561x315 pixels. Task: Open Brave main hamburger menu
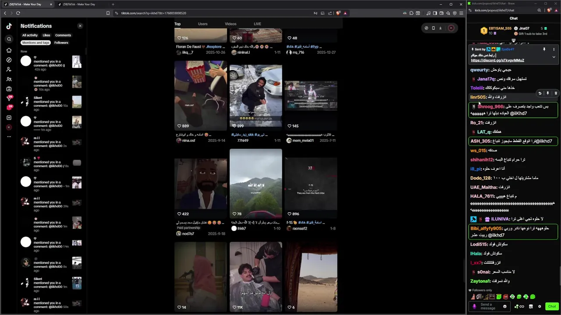[461, 13]
